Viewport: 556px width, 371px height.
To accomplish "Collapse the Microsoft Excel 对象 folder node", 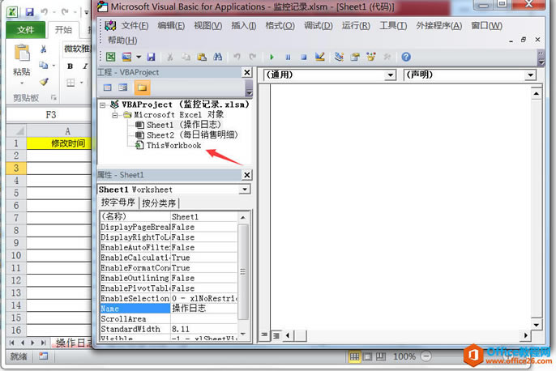I will [114, 115].
